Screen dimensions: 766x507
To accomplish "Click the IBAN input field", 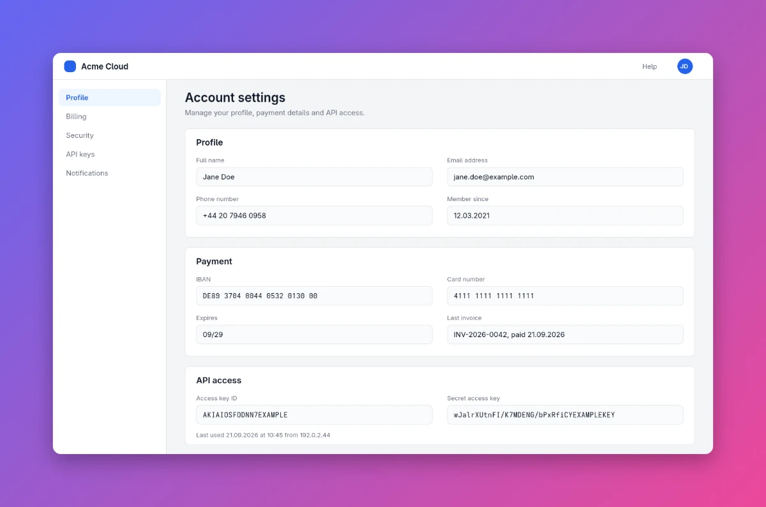I will 314,296.
